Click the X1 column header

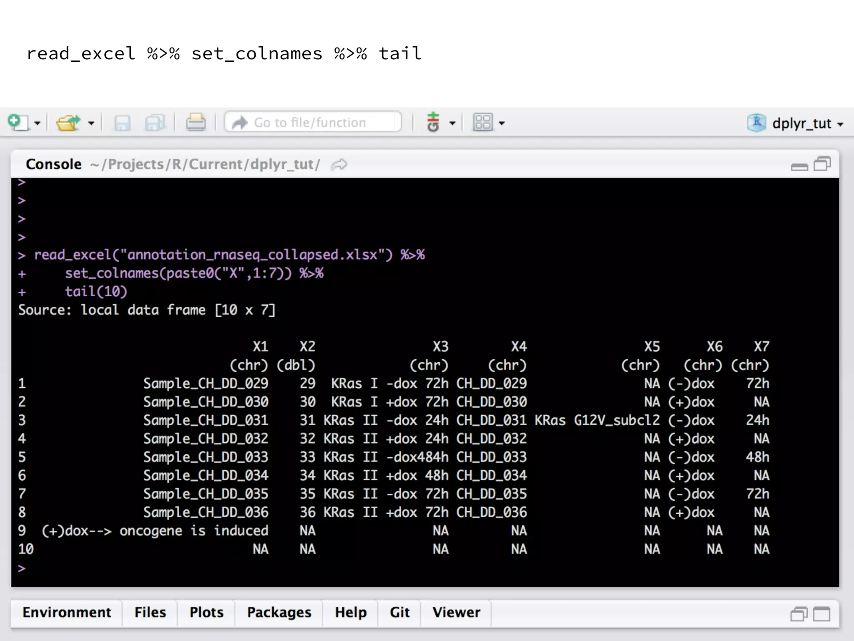(261, 346)
